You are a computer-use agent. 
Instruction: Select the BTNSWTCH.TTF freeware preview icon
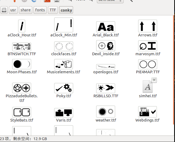point(22,47)
